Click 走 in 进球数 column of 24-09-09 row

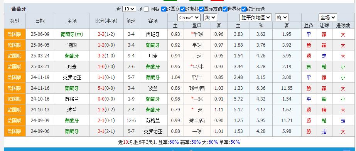[x=343, y=121]
